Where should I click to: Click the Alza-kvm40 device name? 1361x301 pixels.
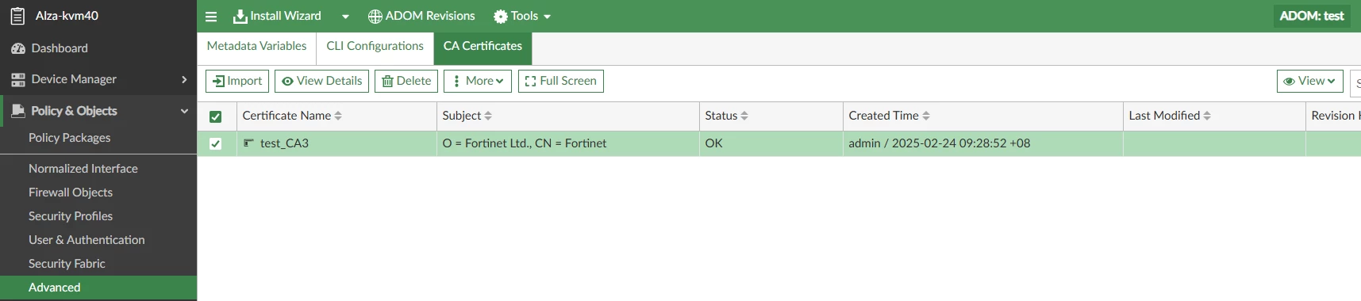click(x=67, y=16)
